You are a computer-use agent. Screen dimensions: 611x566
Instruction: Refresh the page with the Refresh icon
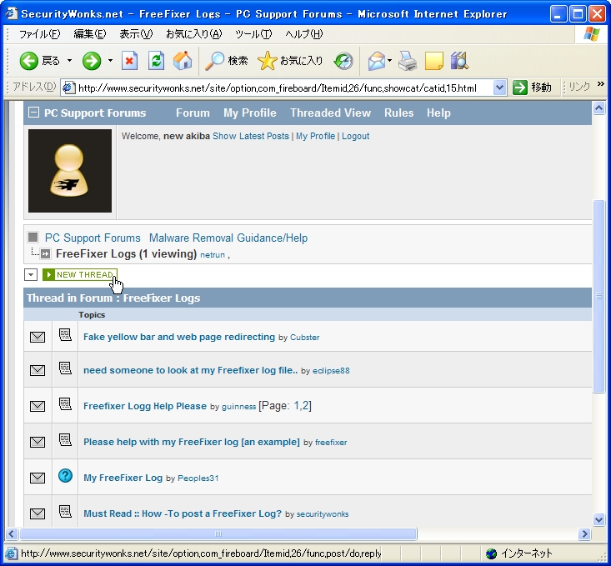pos(156,61)
